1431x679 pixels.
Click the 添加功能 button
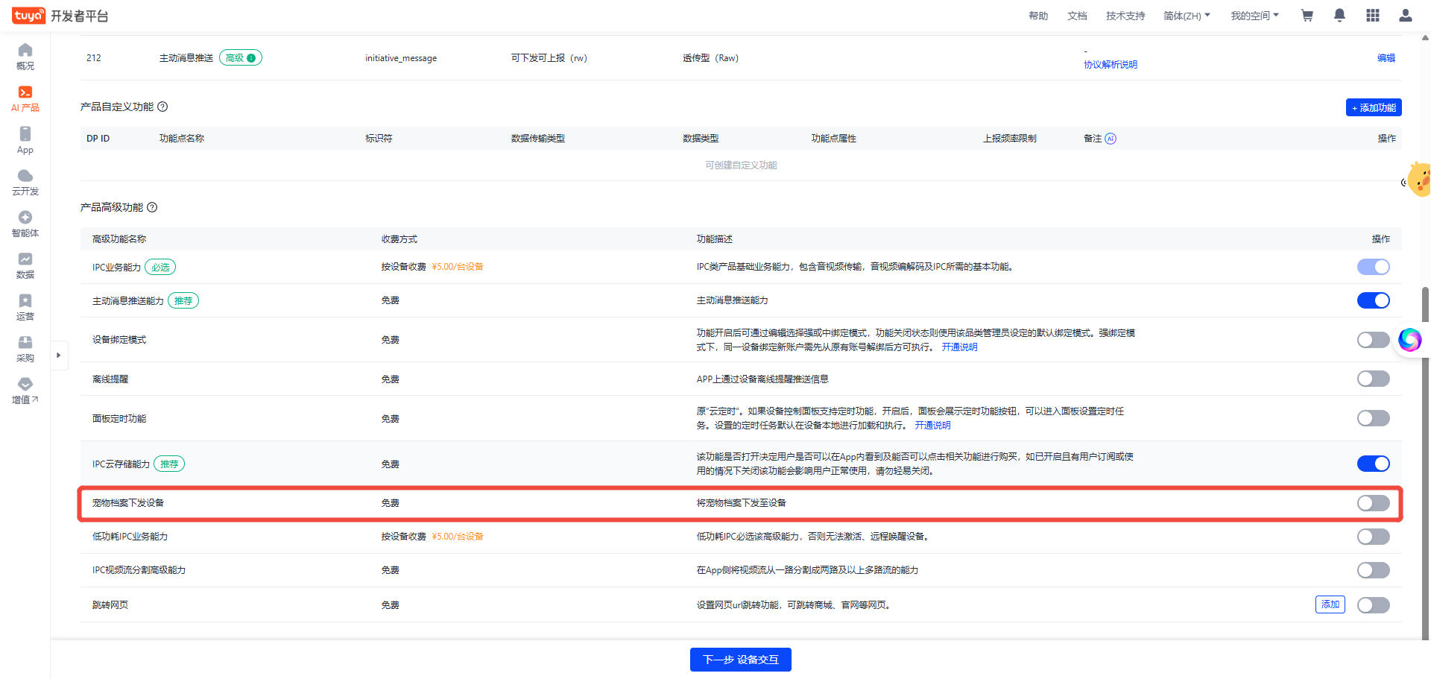click(1373, 107)
